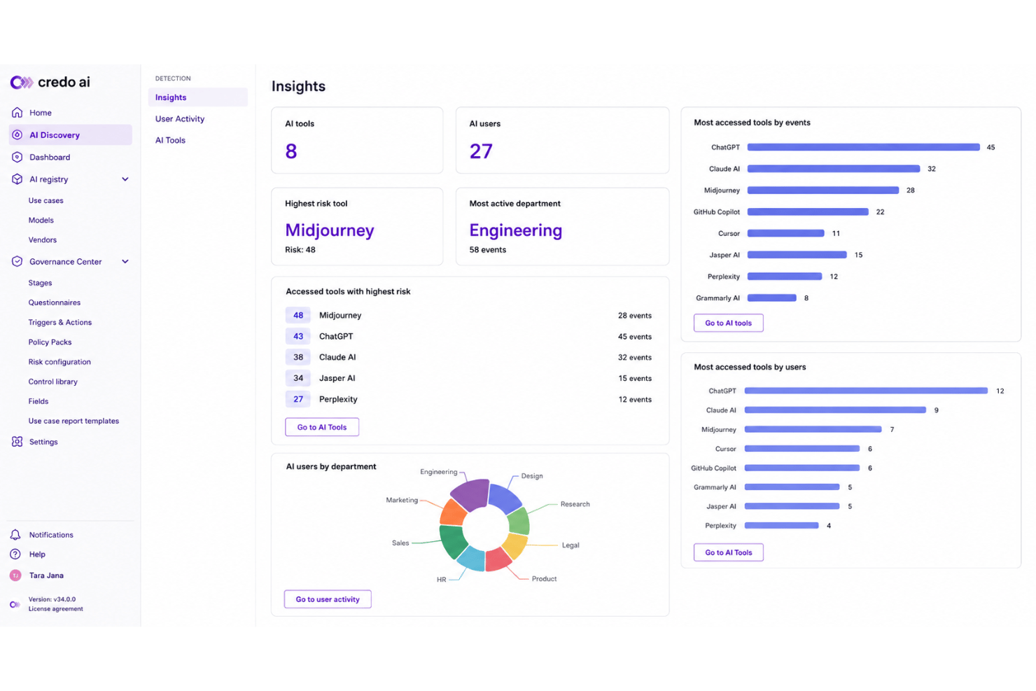
Task: Click the AI users card showing 27
Action: coord(562,140)
